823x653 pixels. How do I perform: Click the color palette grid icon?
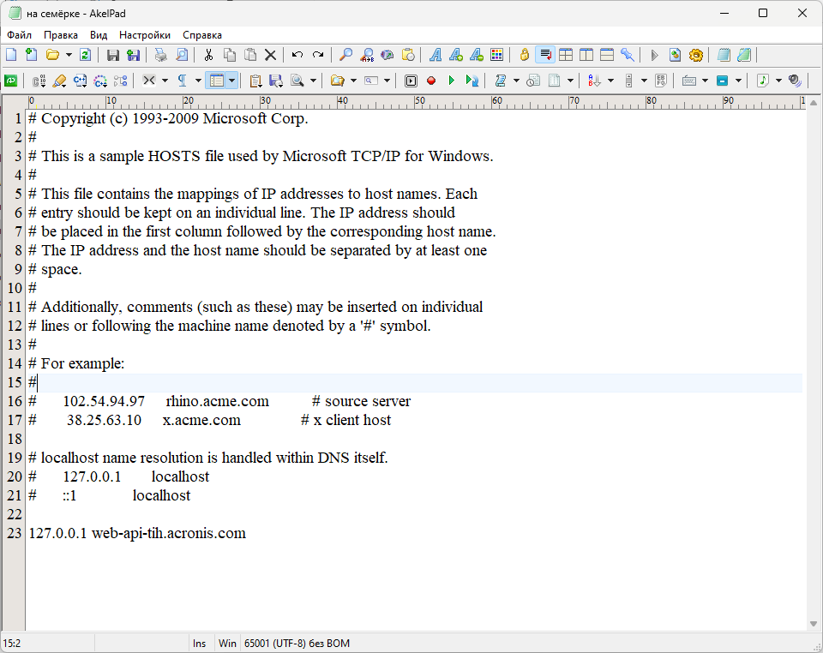pos(496,55)
